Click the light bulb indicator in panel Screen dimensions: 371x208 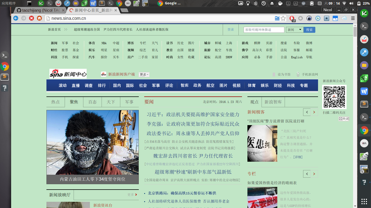coord(248,3)
